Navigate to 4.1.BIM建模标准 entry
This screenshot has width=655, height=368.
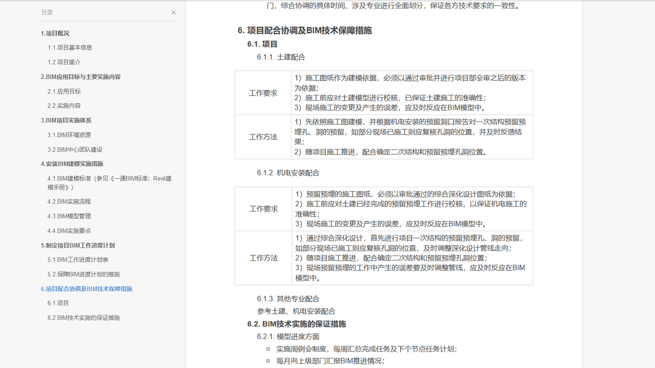click(110, 183)
